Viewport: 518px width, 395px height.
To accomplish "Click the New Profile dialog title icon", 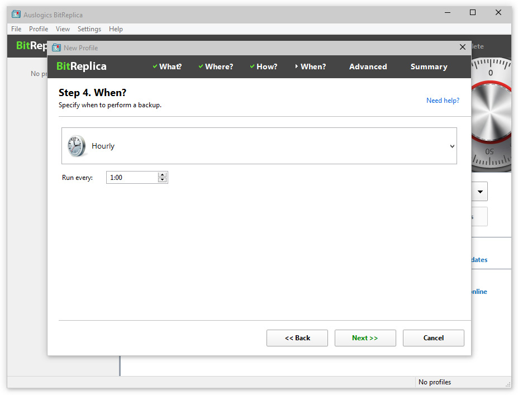I will click(56, 47).
